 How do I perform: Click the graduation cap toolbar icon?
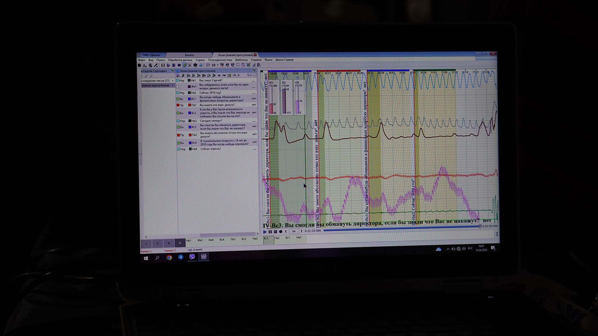(195, 65)
